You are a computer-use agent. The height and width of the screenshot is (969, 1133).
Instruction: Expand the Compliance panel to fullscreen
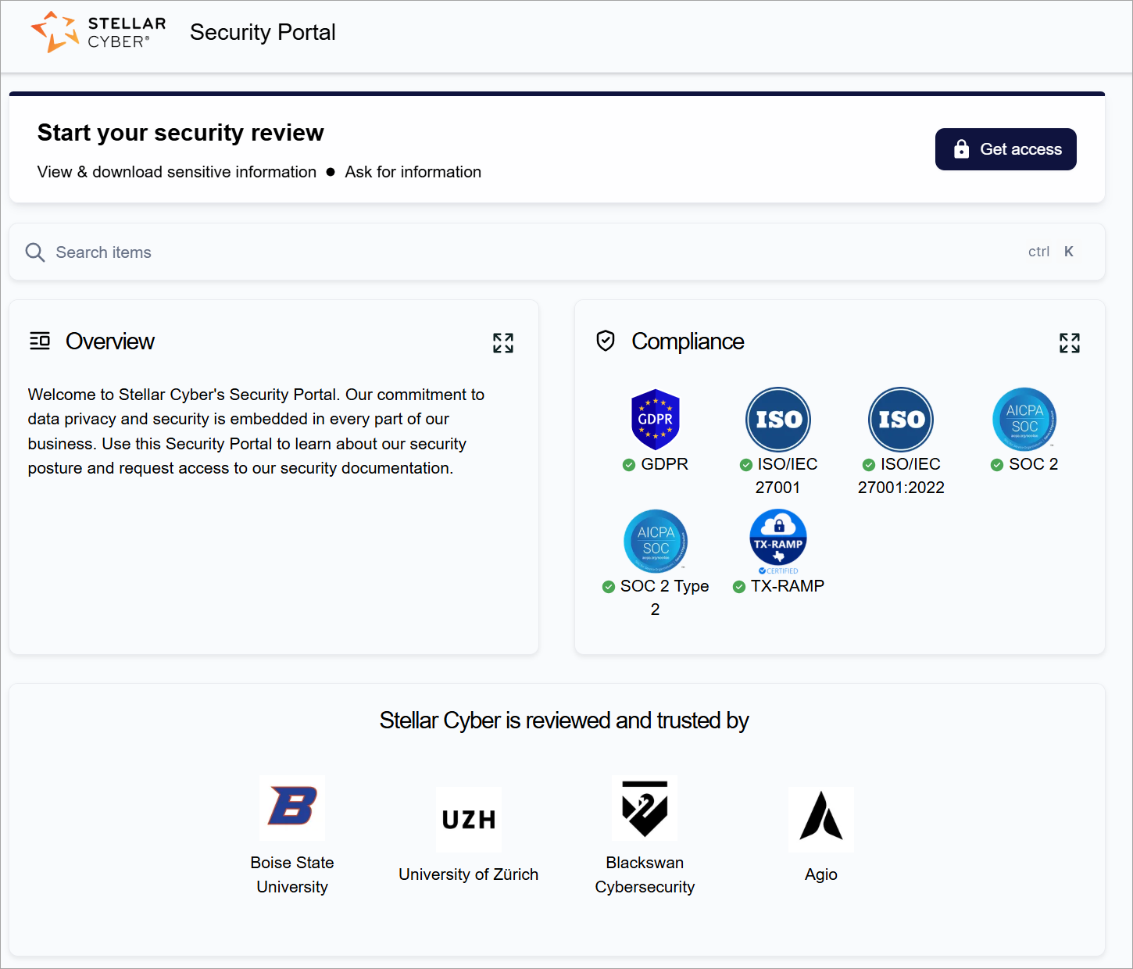tap(1070, 343)
